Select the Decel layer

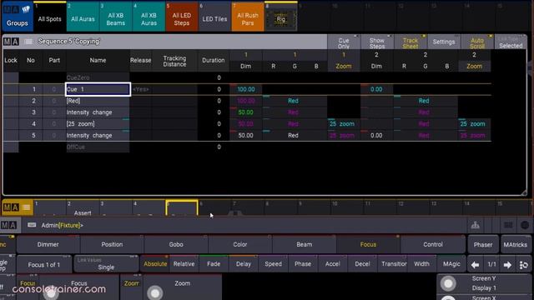tap(362, 264)
